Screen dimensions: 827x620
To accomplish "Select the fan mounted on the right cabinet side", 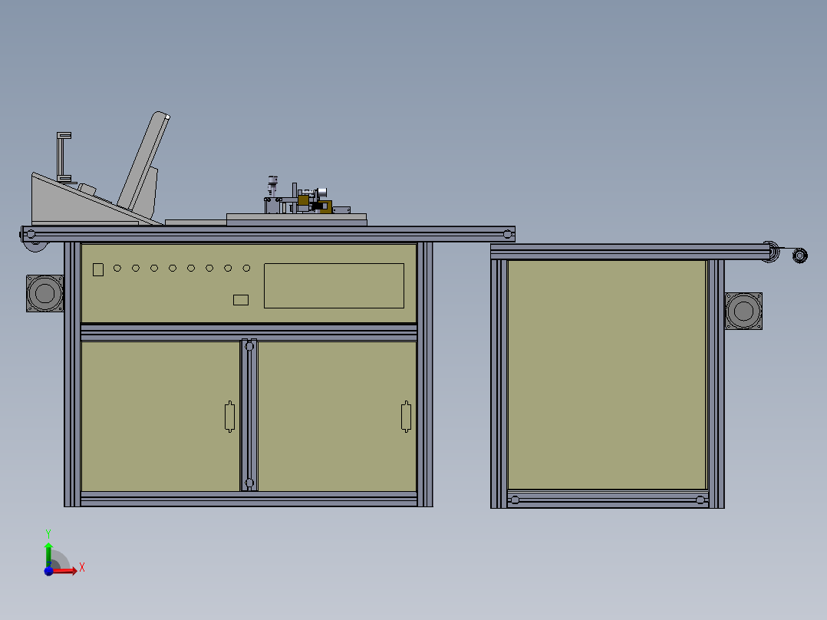I will (743, 312).
